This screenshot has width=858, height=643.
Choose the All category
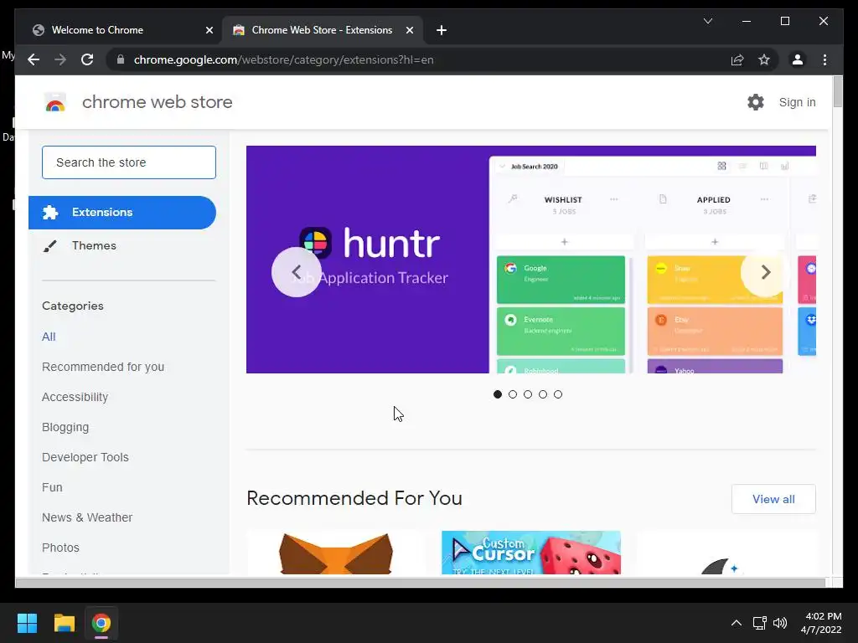[49, 337]
